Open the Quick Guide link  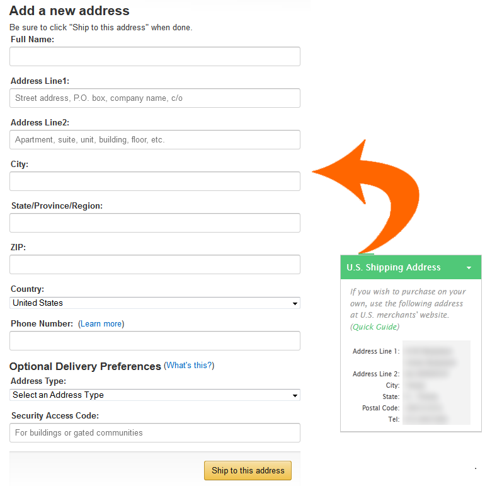(x=375, y=327)
